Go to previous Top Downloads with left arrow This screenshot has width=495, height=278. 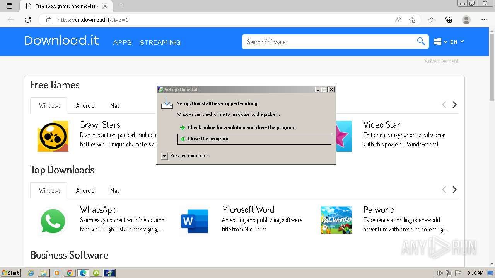click(x=444, y=190)
